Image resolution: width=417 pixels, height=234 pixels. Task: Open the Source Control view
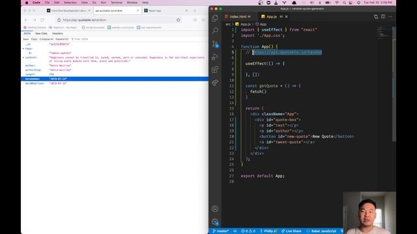[x=215, y=44]
